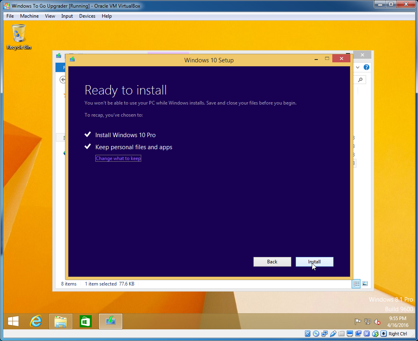Open the Windows Start button
The width and height of the screenshot is (418, 341).
point(13,321)
